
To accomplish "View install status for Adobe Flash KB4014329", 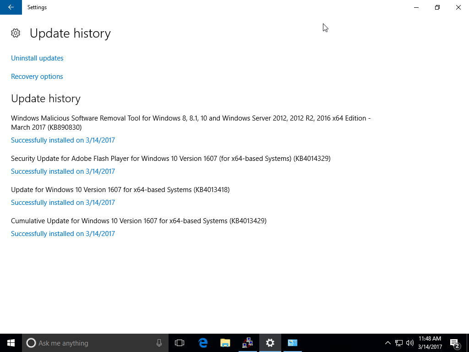I will 63,171.
